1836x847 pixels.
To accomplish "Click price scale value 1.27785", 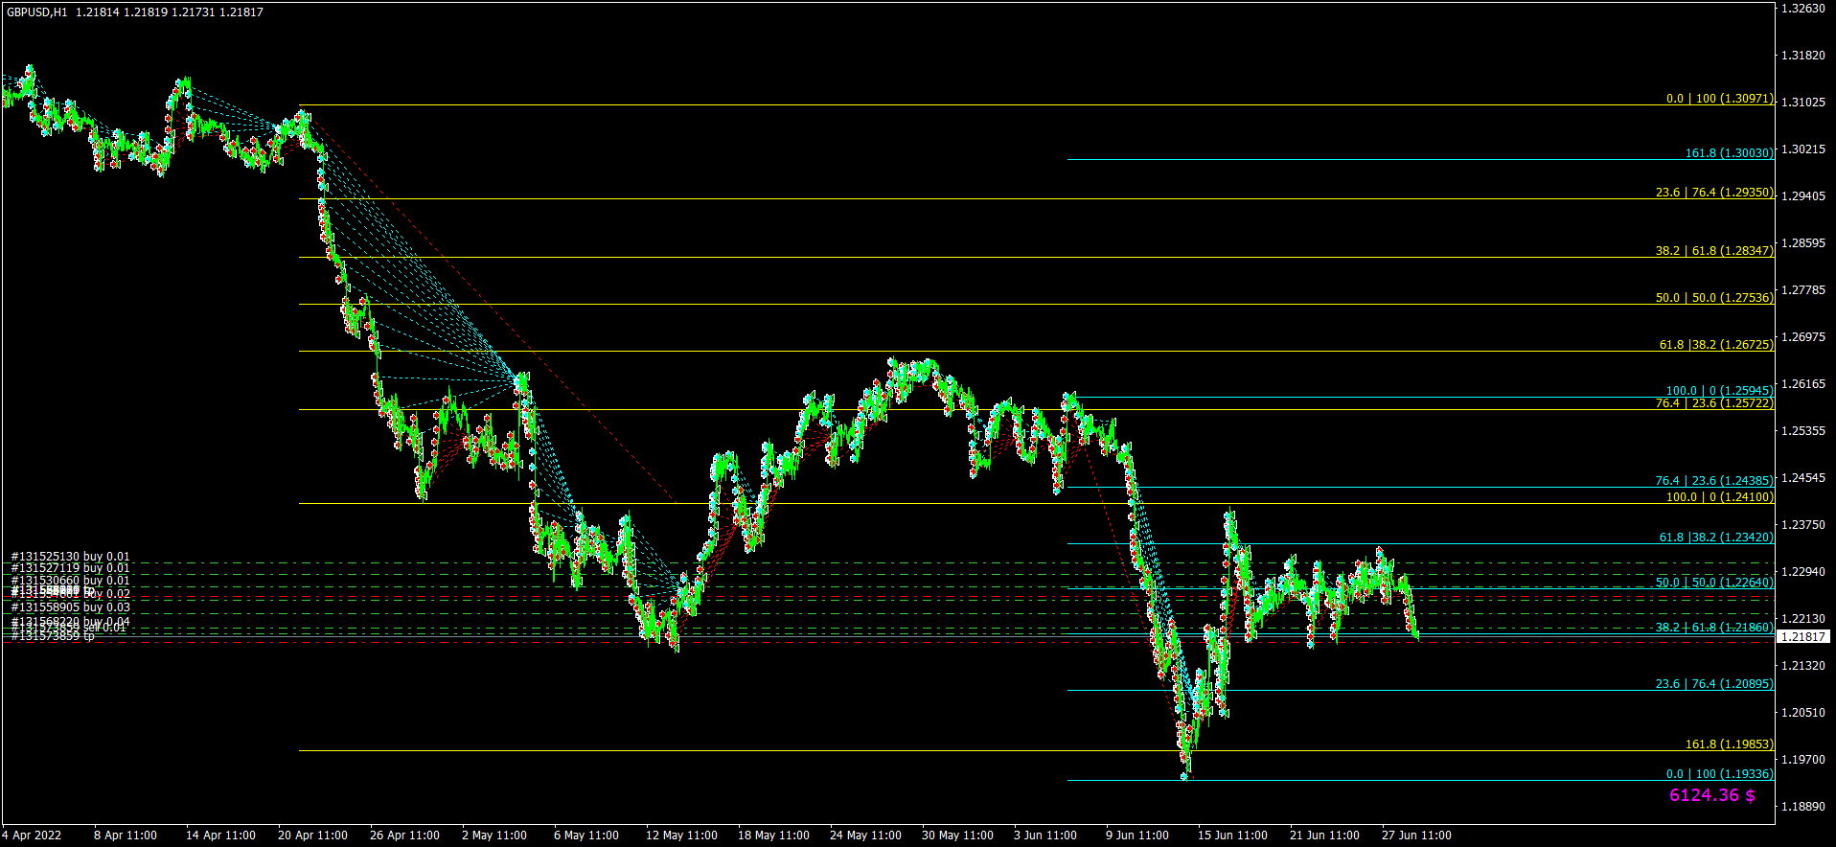I will click(1802, 290).
